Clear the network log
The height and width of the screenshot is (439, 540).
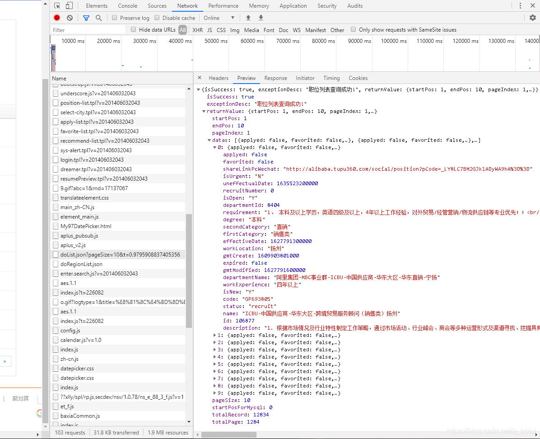[x=70, y=18]
